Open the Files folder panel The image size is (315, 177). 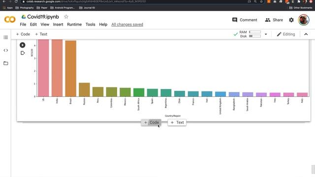tap(5, 63)
